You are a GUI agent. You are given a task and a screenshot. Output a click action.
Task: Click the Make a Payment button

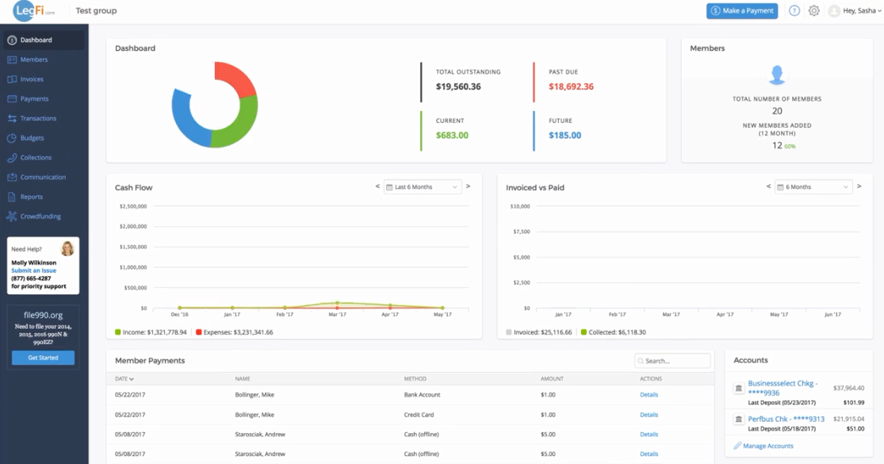click(x=742, y=11)
